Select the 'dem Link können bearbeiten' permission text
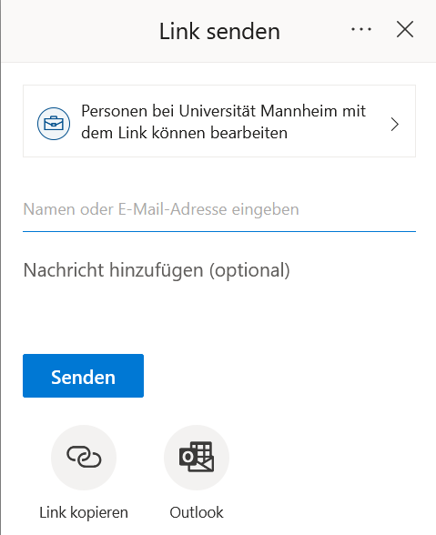This screenshot has height=535, width=436. [x=185, y=133]
